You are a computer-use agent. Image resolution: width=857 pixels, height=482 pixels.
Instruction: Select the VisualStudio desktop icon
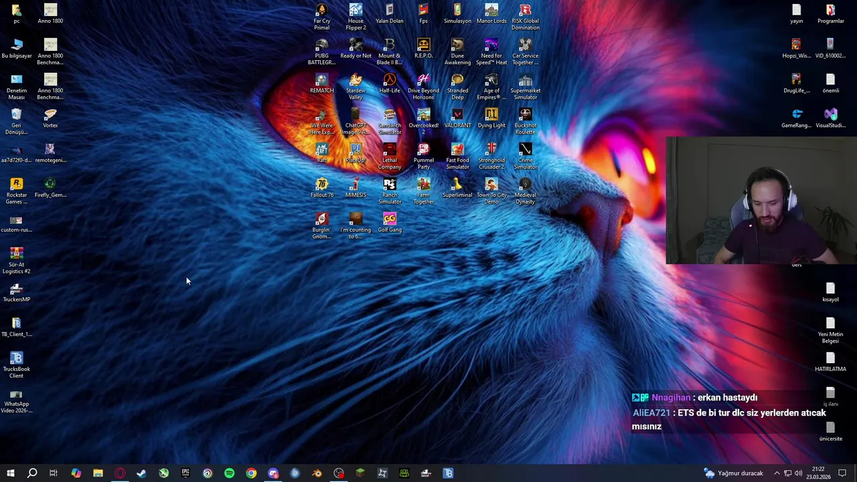831,118
